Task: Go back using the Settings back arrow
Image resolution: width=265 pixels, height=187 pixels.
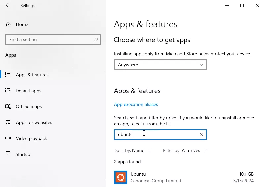Action: [x=8, y=5]
